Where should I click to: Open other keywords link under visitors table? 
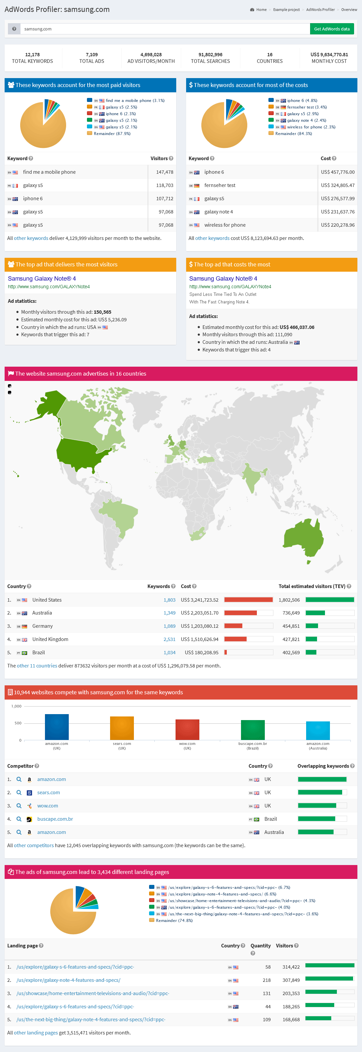click(31, 239)
